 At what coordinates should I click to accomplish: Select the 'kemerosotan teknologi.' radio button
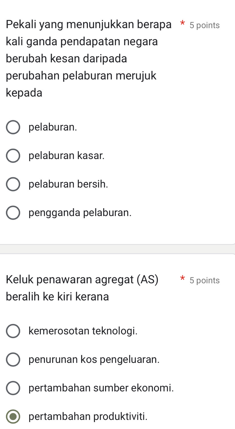tap(13, 331)
